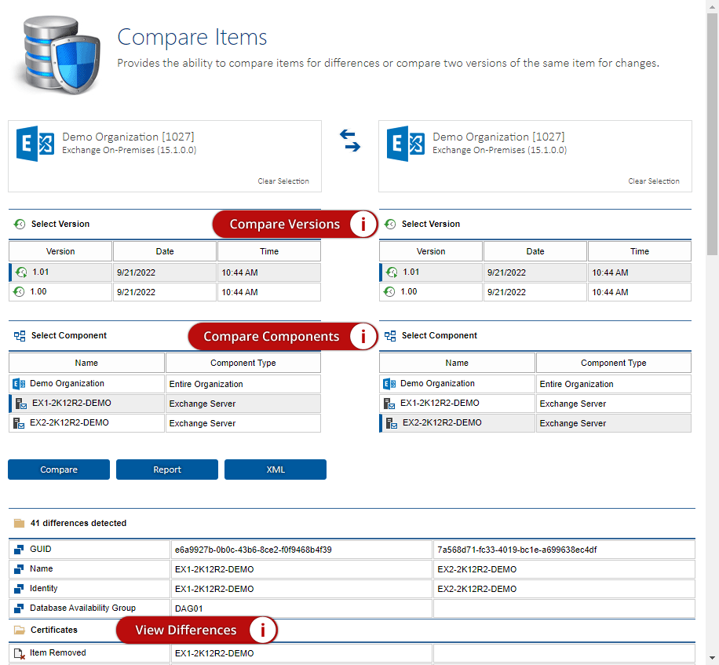Click the version 1.01 icon in right table

(x=392, y=272)
